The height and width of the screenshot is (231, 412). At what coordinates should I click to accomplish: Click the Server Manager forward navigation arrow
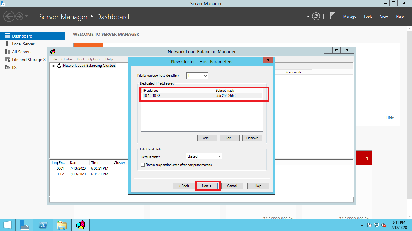point(19,16)
